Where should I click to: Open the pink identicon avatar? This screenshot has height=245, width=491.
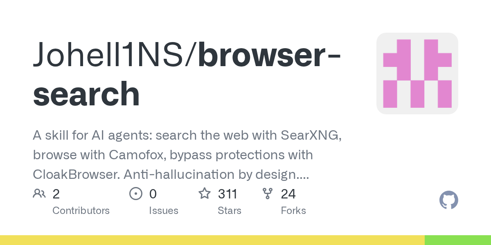click(x=417, y=73)
